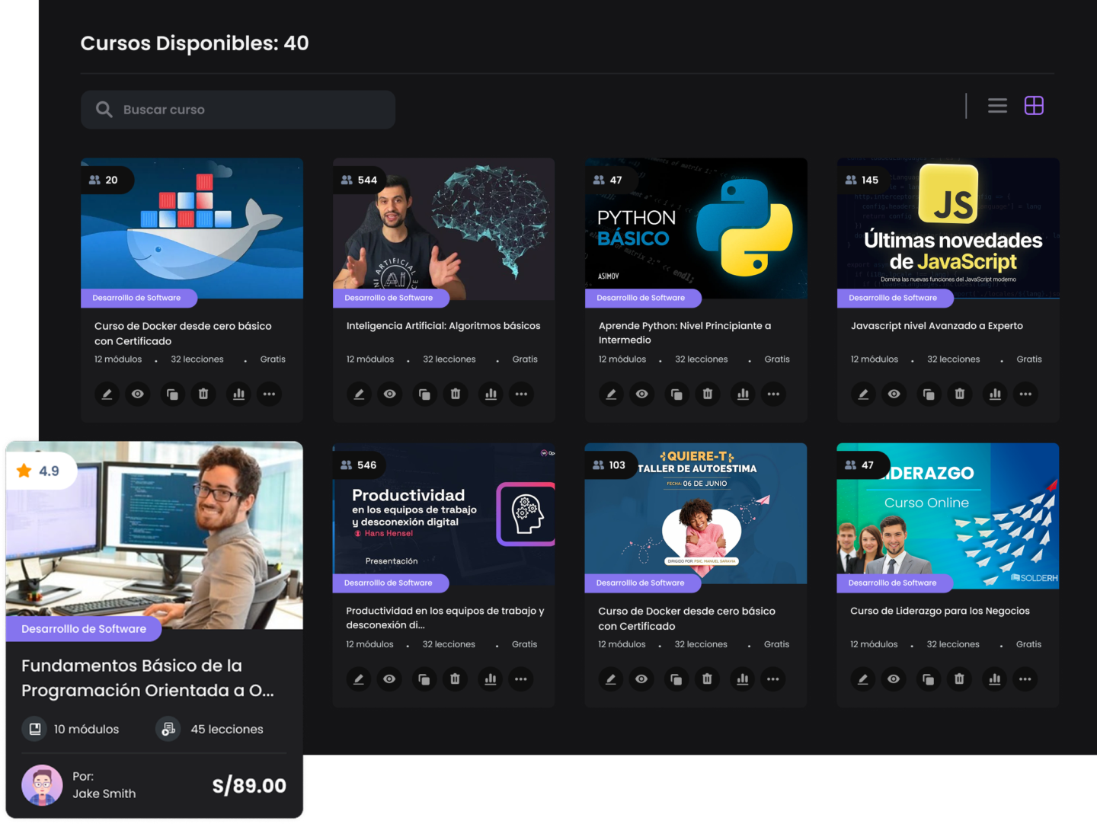The width and height of the screenshot is (1097, 824).
Task: Edit the Curso de Liderazgo course
Action: pos(862,679)
